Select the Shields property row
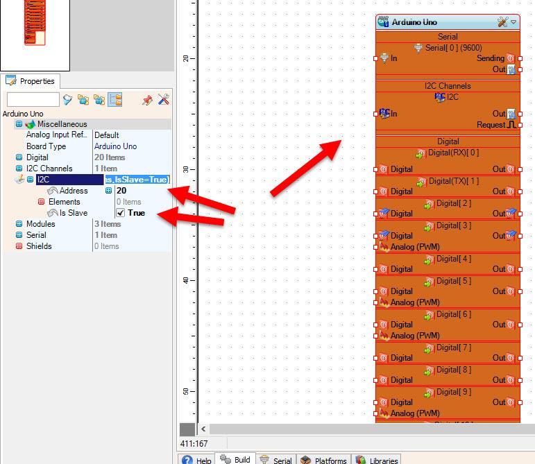 [87, 246]
